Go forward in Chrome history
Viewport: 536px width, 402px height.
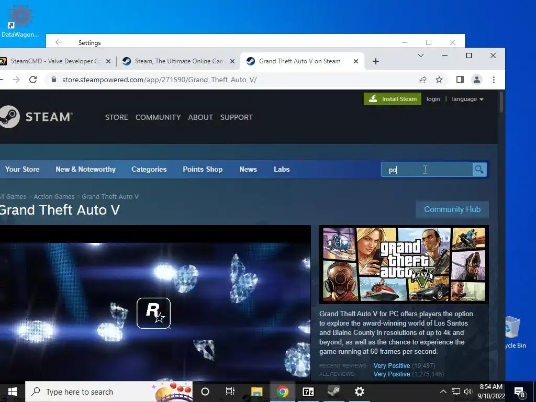coord(16,80)
